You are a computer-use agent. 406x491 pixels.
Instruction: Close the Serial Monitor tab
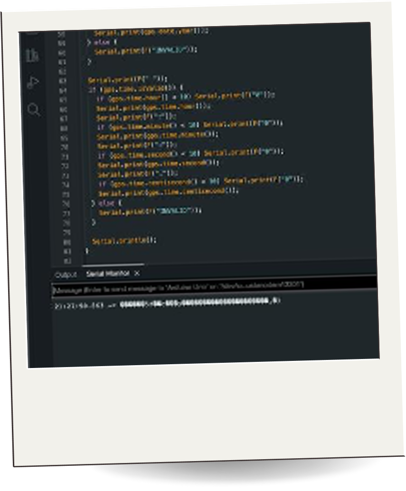point(137,274)
